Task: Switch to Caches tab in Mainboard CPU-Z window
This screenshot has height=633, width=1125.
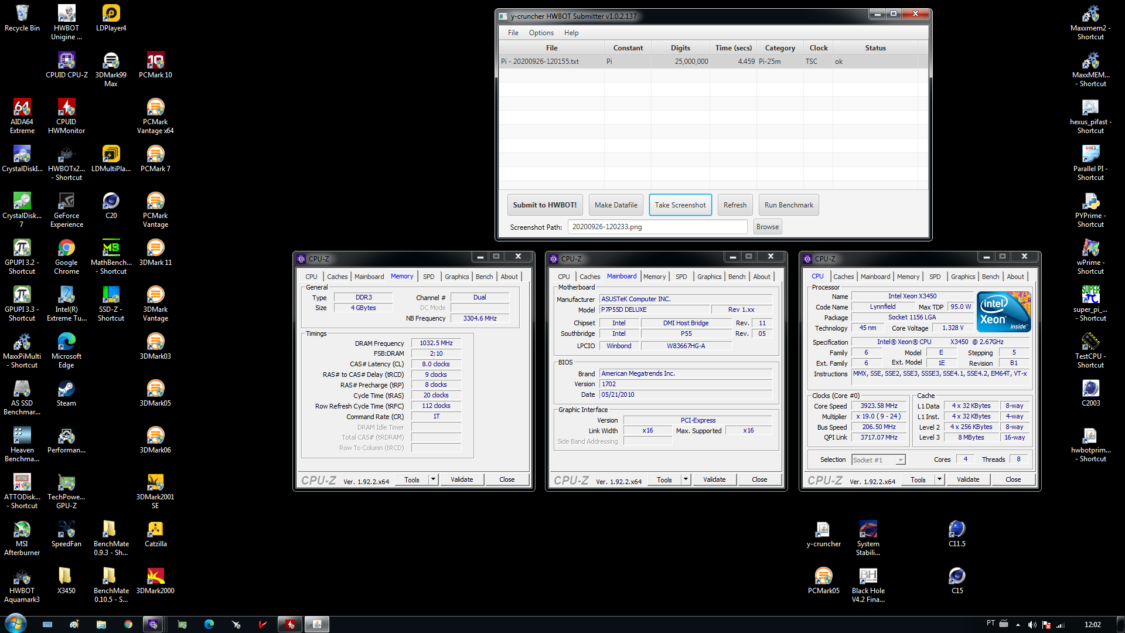Action: (590, 277)
